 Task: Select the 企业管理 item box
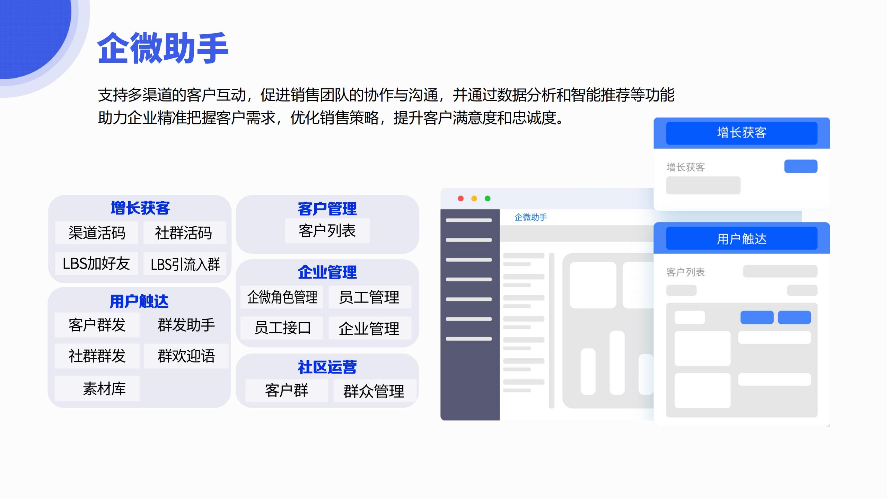coord(370,328)
